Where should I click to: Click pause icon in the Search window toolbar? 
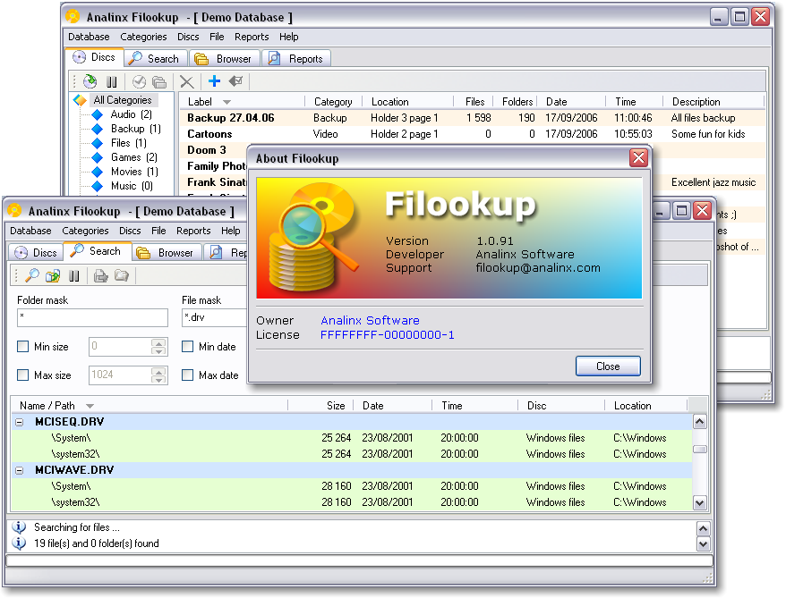pos(74,275)
